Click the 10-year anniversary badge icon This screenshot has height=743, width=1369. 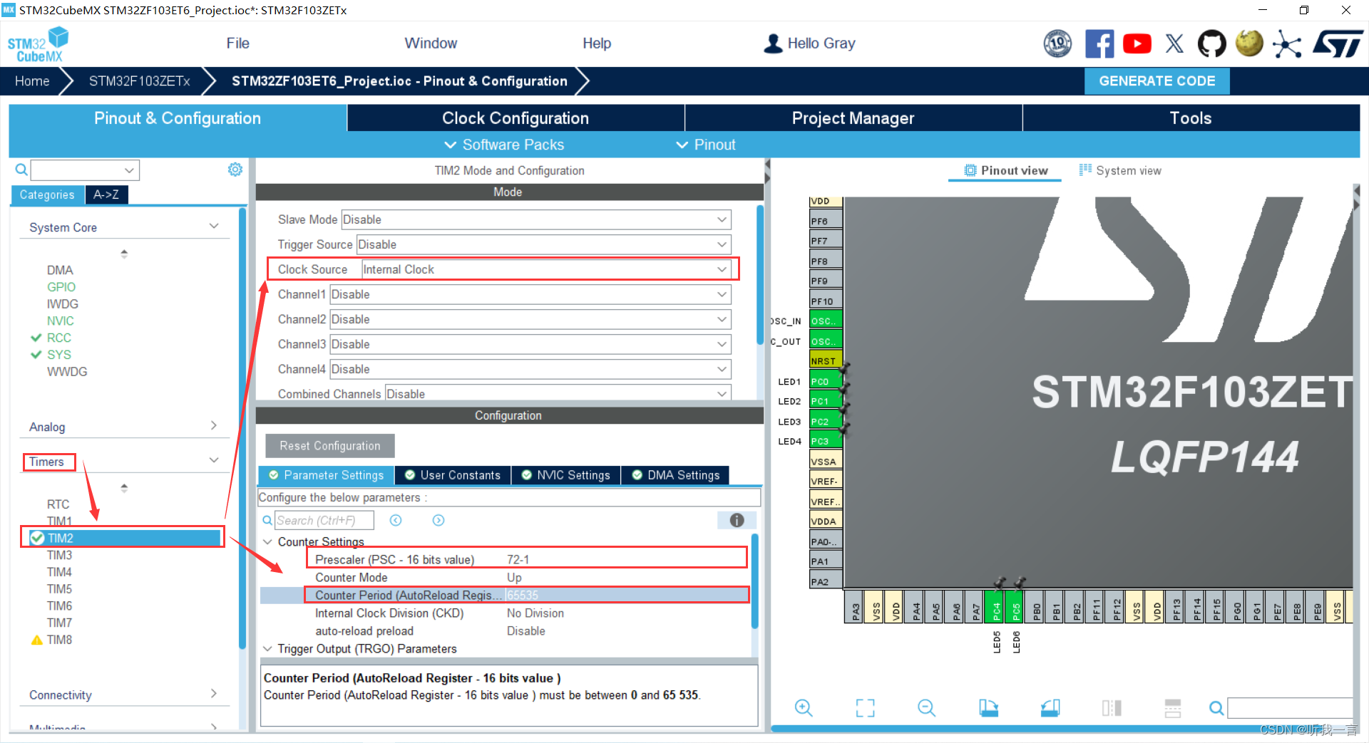[1057, 44]
